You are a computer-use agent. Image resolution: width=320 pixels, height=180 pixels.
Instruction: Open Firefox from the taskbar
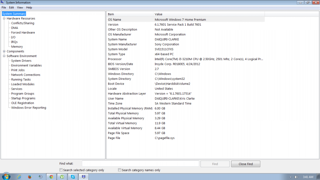click(x=30, y=177)
